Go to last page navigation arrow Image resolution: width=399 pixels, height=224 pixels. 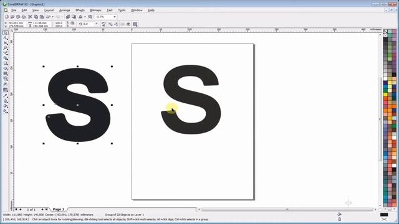coord(47,209)
